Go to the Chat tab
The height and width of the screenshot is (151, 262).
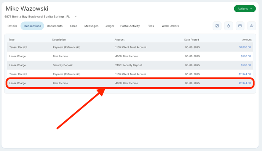click(73, 26)
